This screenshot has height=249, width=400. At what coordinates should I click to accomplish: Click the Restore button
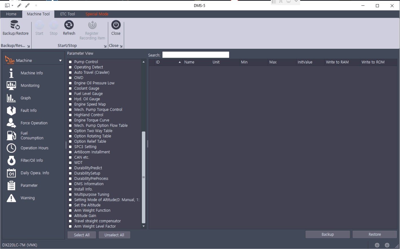375,234
